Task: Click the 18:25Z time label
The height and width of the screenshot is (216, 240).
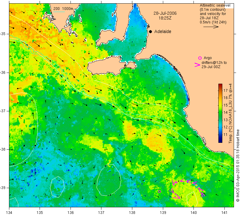Action: tap(165, 18)
